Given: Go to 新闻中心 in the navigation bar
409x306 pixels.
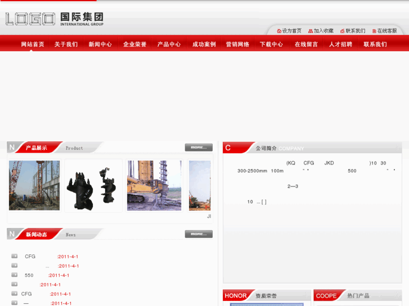Looking at the screenshot, I should tap(100, 44).
